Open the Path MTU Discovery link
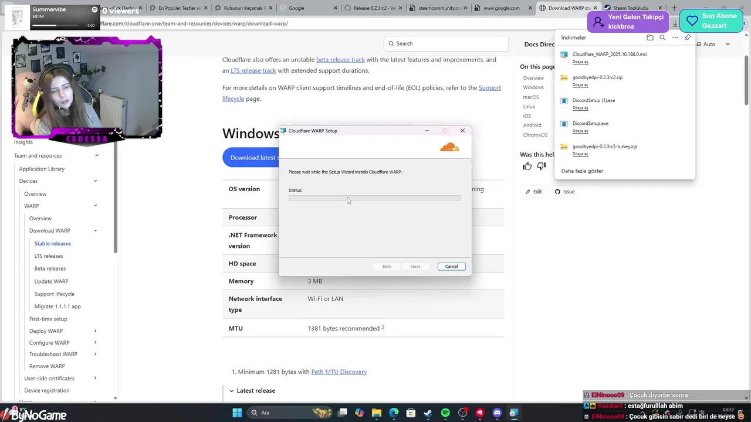This screenshot has width=751, height=422. tap(339, 372)
